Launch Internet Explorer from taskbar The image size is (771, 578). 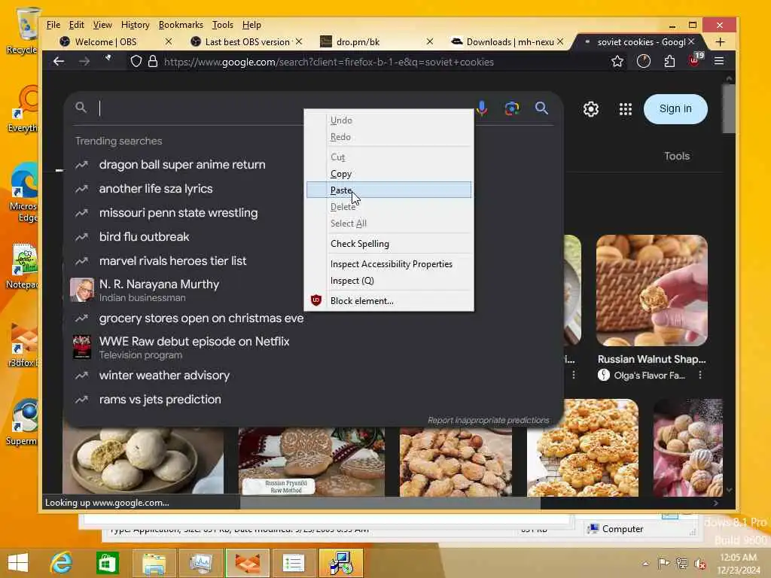point(62,562)
